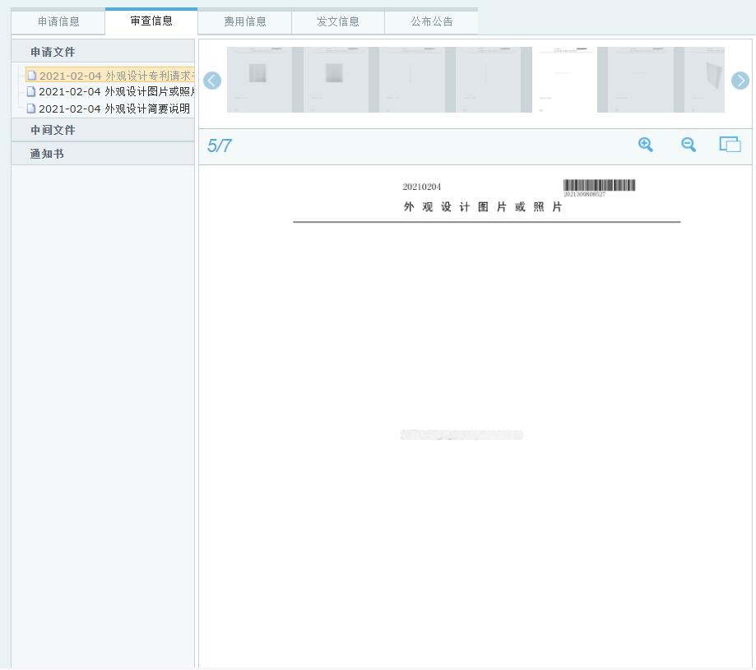Select the first page thumbnail
Screen dimensions: 756x670
pos(259,79)
